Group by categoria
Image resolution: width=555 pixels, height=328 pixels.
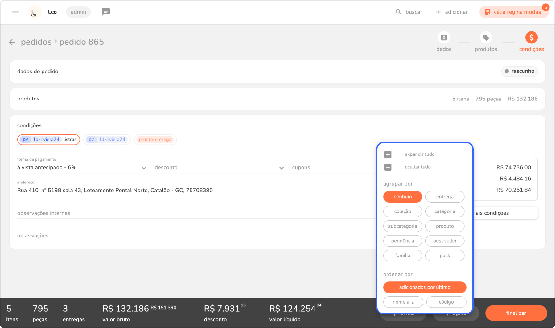tap(445, 211)
